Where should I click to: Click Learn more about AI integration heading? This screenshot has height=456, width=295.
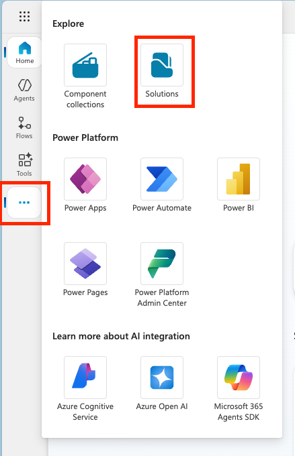tap(121, 336)
